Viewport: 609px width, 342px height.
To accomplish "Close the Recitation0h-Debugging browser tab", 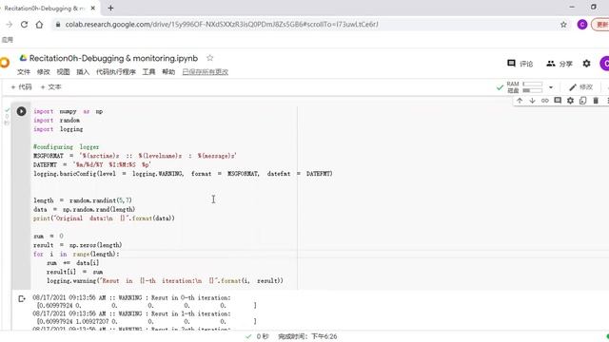I will click(93, 8).
